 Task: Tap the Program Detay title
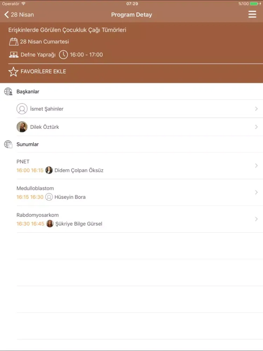[131, 14]
